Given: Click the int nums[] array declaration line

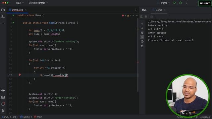Looking at the screenshot, I should coord(47,30).
